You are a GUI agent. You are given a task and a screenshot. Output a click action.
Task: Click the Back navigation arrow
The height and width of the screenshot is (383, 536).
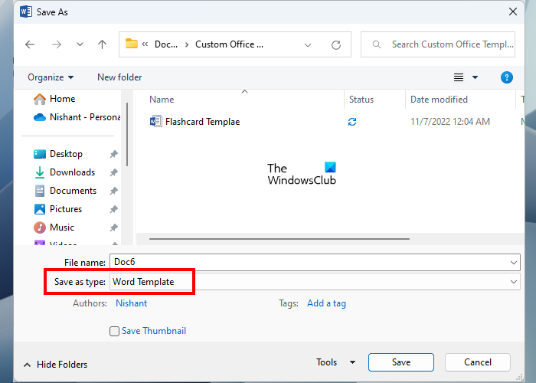29,44
